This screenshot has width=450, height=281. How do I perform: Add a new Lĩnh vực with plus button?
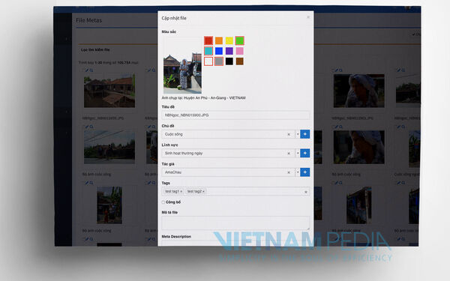click(x=305, y=153)
